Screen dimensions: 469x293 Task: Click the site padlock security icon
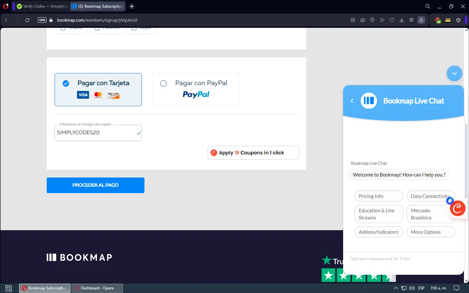click(x=51, y=20)
